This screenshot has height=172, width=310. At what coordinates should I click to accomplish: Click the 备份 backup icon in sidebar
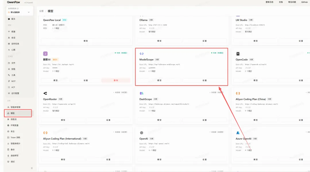click(x=8, y=150)
